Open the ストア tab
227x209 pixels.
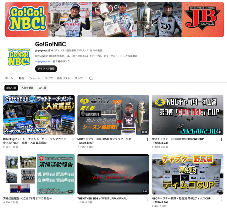coord(79,78)
